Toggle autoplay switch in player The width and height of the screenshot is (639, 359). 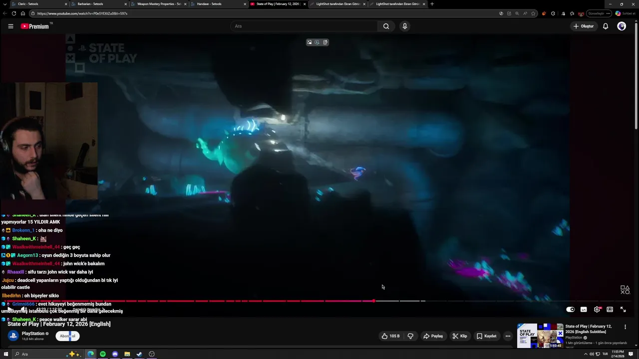pos(570,310)
